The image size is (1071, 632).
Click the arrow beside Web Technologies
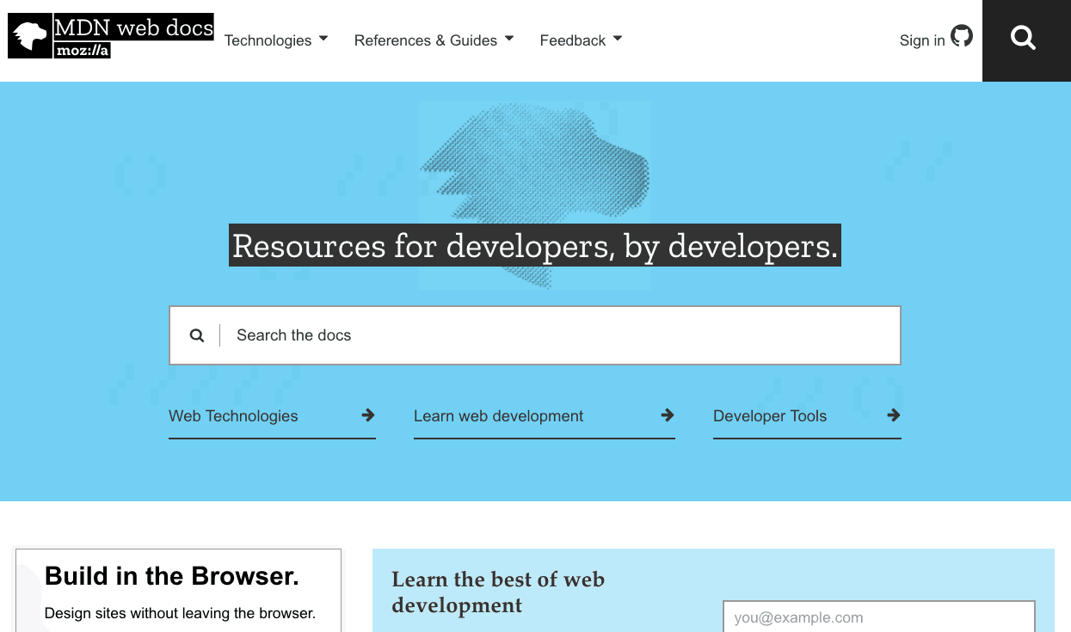(366, 415)
